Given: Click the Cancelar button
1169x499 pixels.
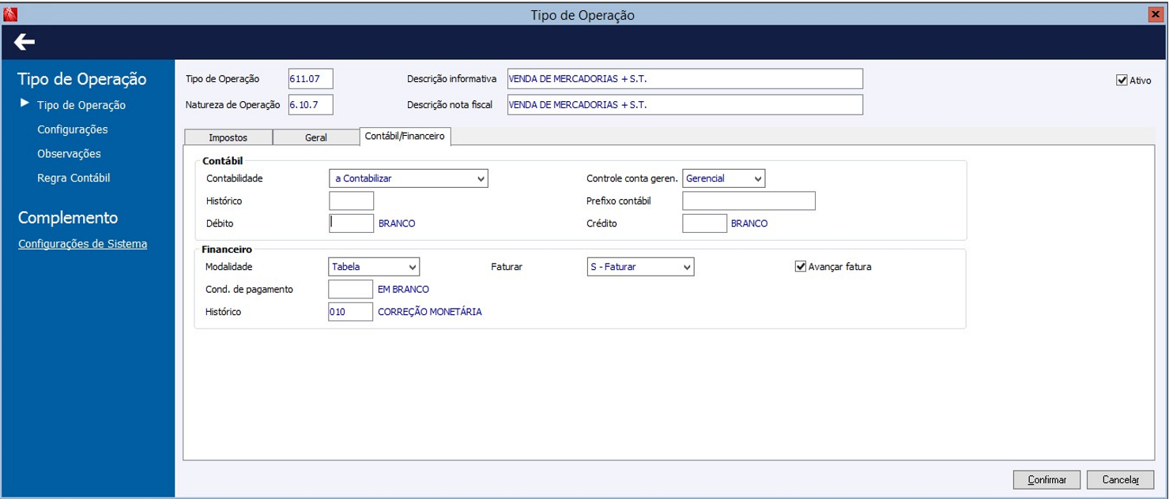Looking at the screenshot, I should coord(1119,480).
